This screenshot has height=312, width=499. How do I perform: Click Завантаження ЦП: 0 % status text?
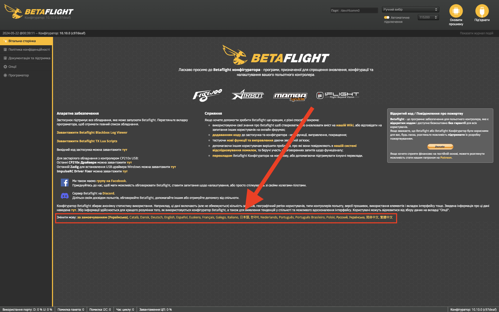(155, 310)
